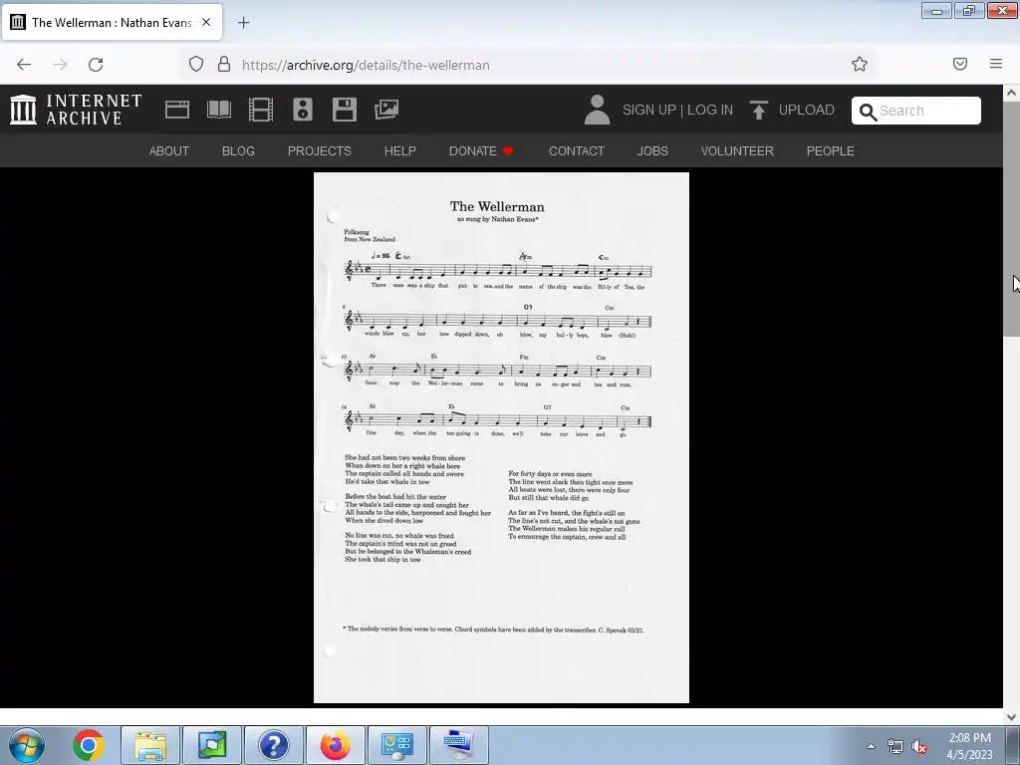
Task: Open the ABOUT menu item
Action: [x=169, y=151]
